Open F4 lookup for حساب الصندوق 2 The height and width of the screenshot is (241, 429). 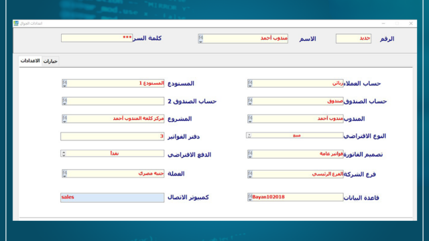[x=64, y=101]
